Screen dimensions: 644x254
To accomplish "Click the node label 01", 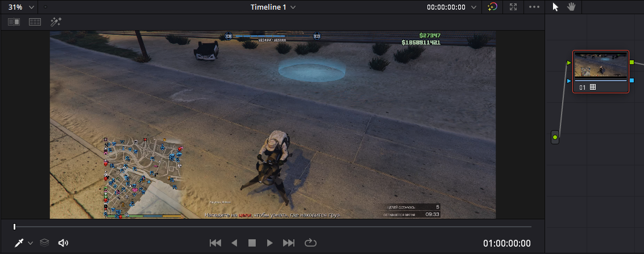I will point(583,88).
